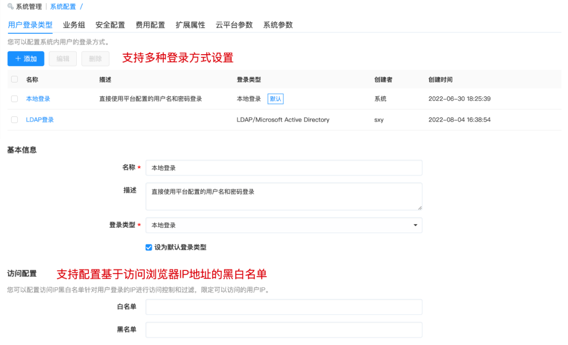Focus the 黑名单 input field

(283, 330)
